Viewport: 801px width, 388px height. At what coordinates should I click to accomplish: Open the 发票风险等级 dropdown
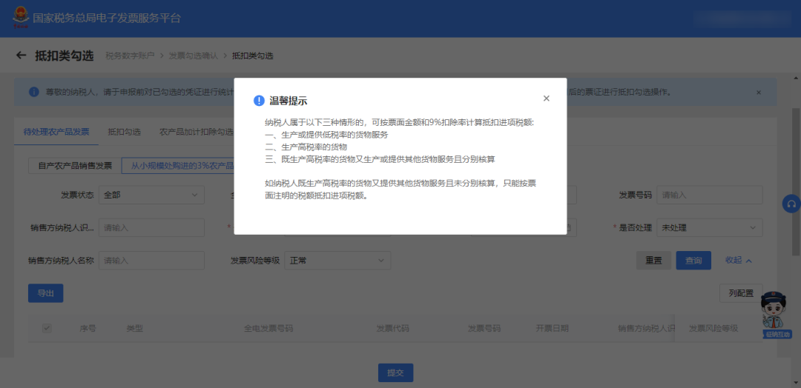tap(337, 261)
